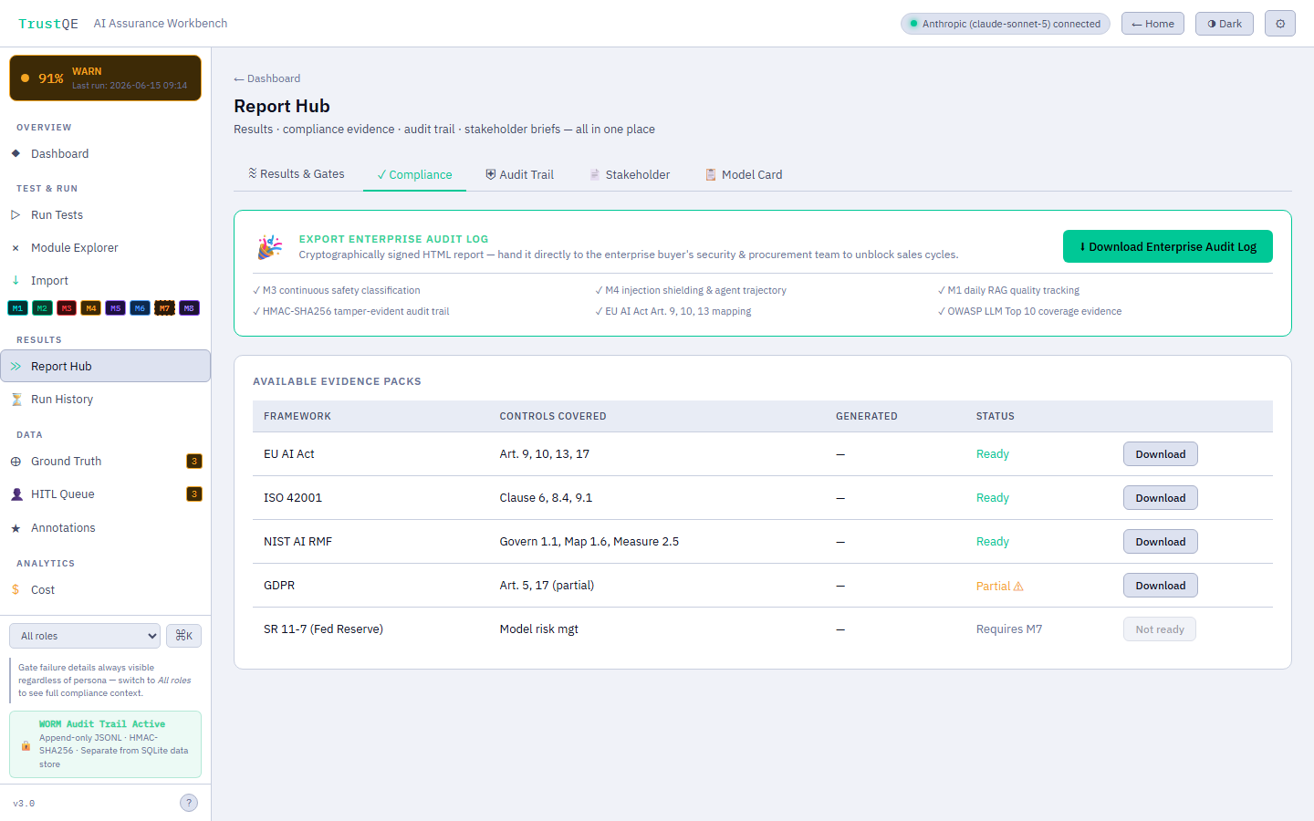
Task: Click 'HMAC-SHA256 tamper-evident audit trail' text
Action: pos(356,311)
